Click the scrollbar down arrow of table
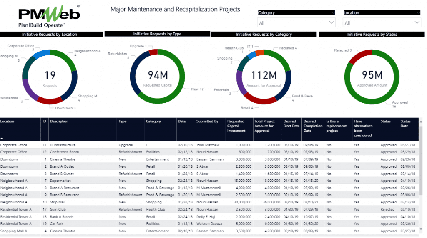 [x=421, y=229]
